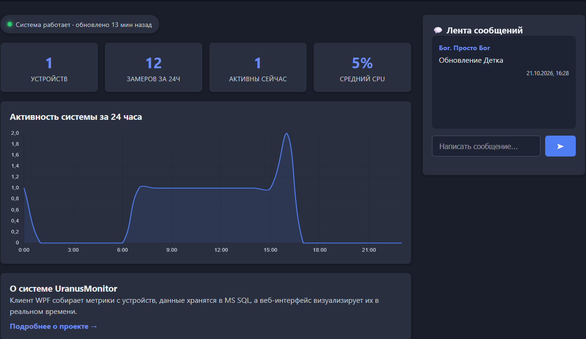This screenshot has width=586, height=339.
Task: Click the '0:00' x-axis label
Action: coord(24,250)
